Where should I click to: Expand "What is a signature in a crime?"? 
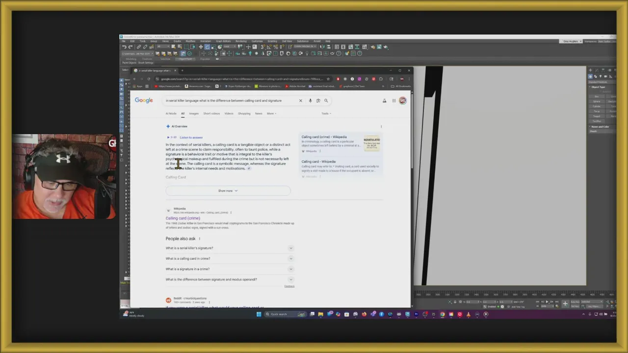229,269
